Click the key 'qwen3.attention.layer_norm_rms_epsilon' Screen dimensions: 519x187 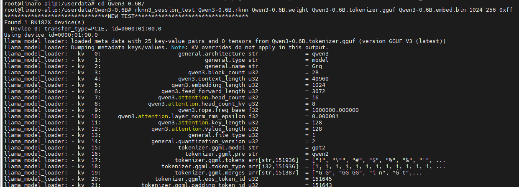(x=182, y=116)
